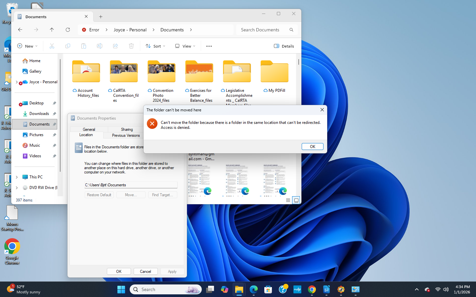Switch to details list view layout
476x297 pixels.
pos(288,200)
